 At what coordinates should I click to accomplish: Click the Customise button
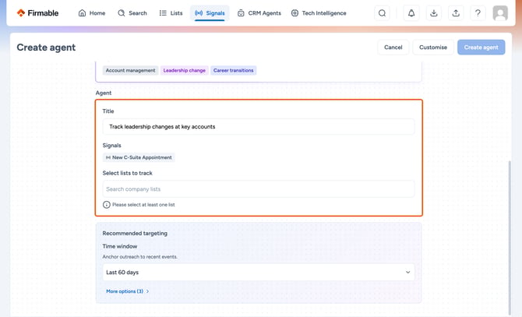(x=433, y=48)
